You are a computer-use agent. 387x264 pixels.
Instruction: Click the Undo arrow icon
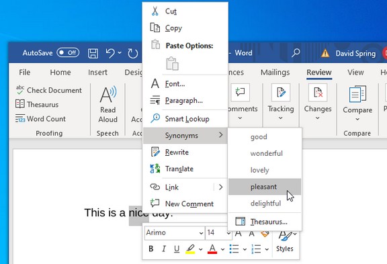110,53
